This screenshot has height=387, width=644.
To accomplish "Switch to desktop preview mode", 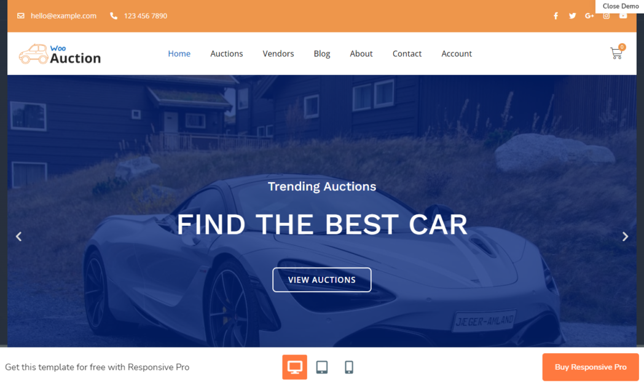I will pos(294,367).
